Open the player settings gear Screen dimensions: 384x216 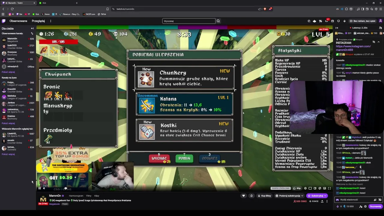[x=305, y=188]
